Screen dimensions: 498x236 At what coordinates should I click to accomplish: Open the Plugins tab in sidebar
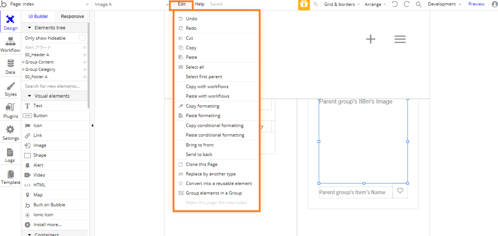(10, 111)
